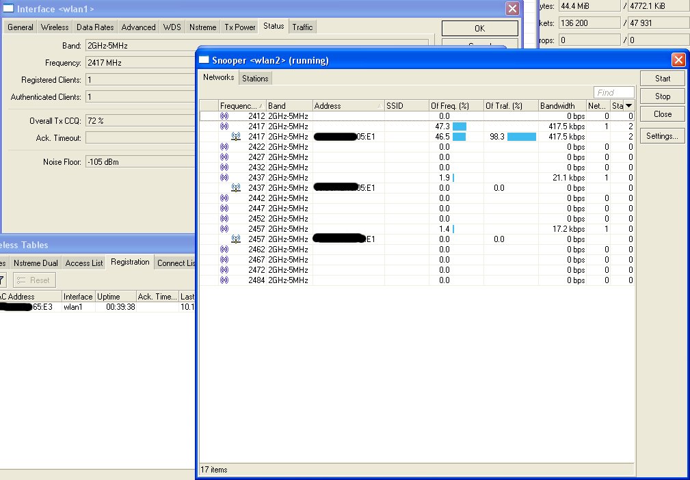690x480 pixels.
Task: Toggle Stop to pause the wireless snooper
Action: (x=661, y=96)
